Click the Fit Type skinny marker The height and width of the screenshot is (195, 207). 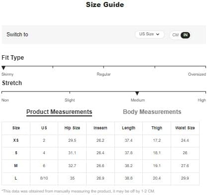point(3,68)
